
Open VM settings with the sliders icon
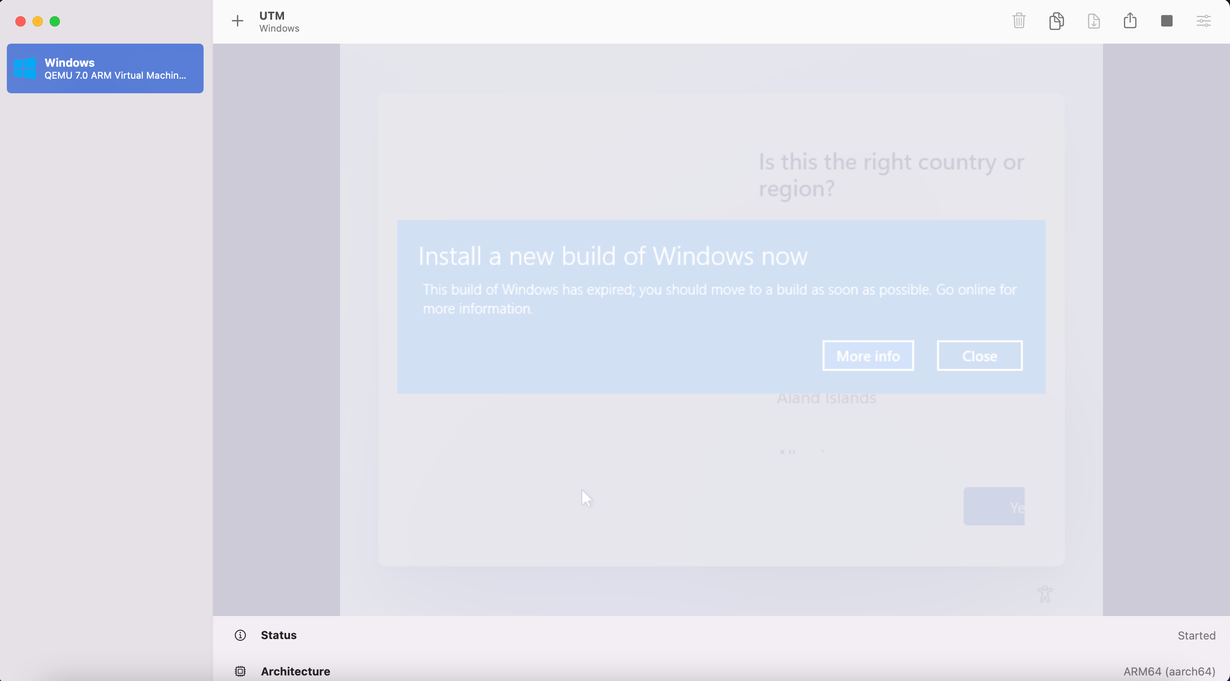[1203, 21]
